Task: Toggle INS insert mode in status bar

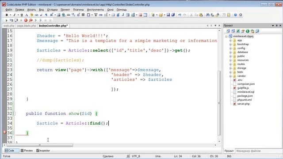Action: [229, 156]
